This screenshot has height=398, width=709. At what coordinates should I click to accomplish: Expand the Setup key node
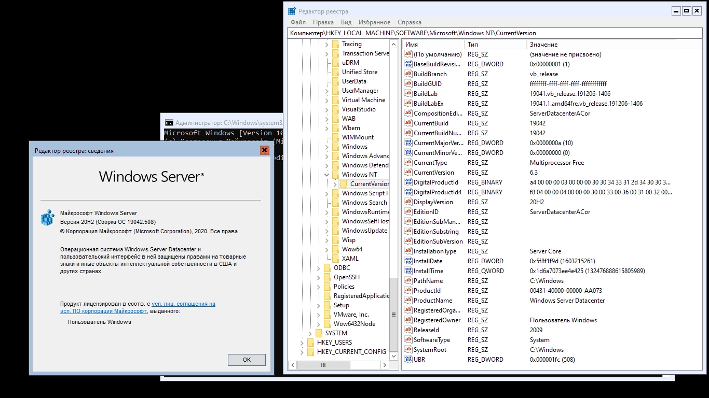[318, 305]
